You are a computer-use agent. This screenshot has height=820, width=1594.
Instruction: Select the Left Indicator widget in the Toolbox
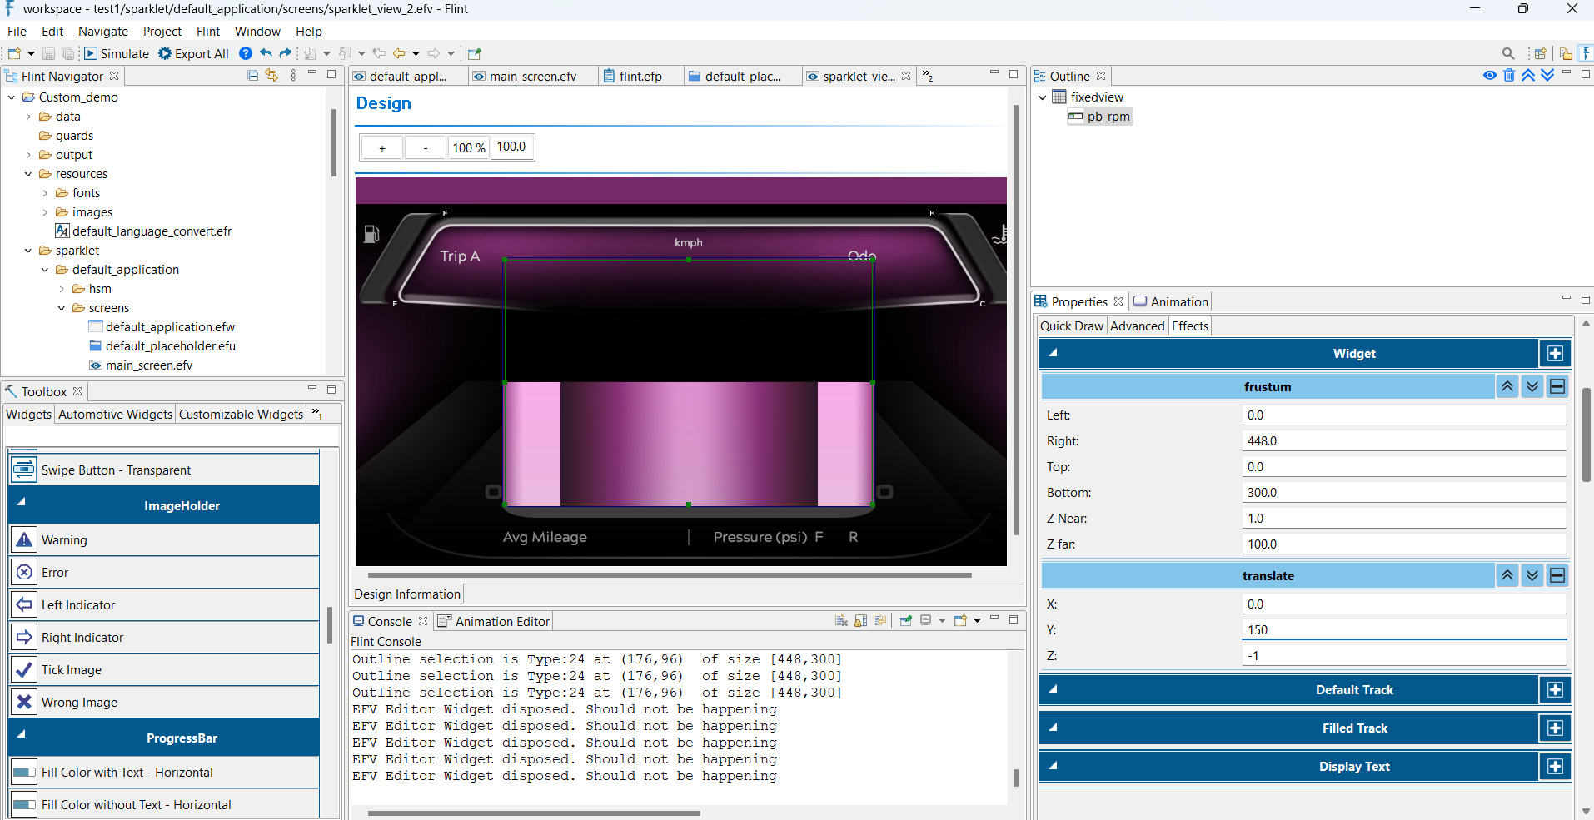[x=78, y=605]
